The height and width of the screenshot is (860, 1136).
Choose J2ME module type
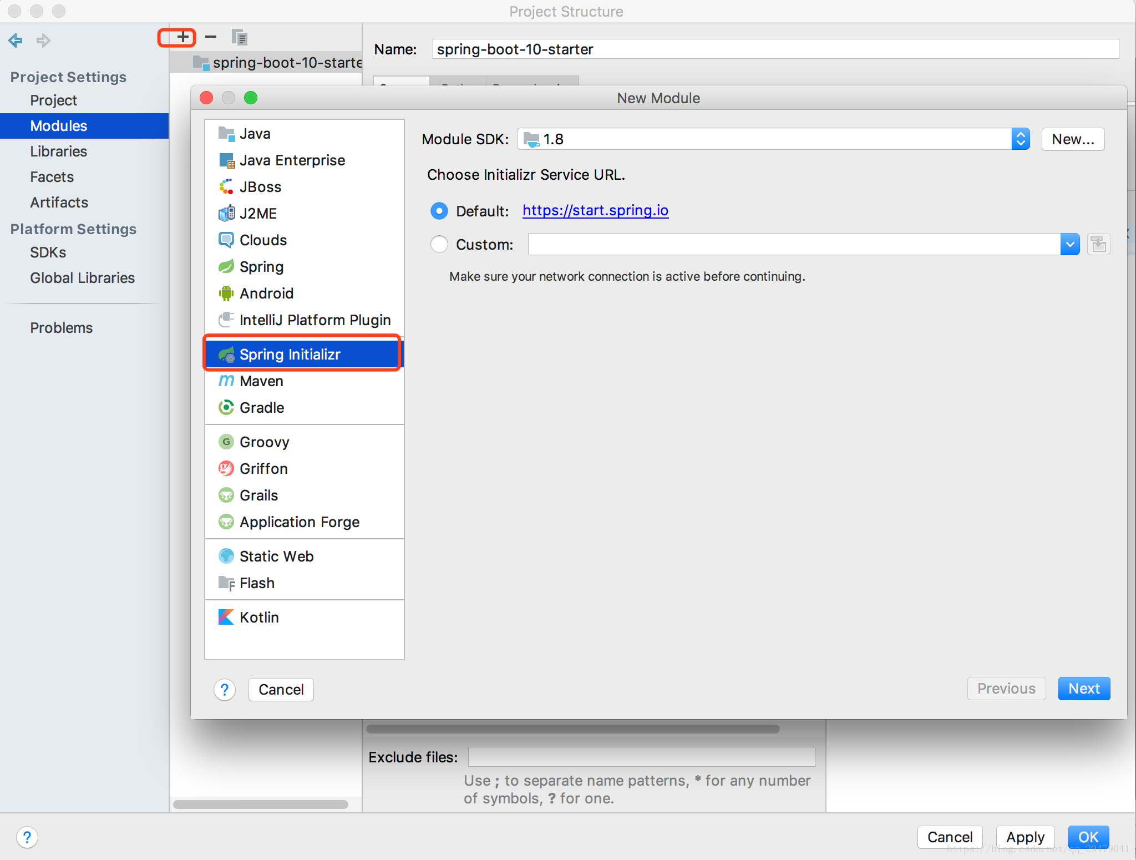[304, 214]
